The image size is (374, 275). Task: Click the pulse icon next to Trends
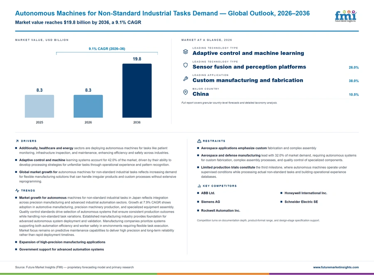(x=17, y=191)
